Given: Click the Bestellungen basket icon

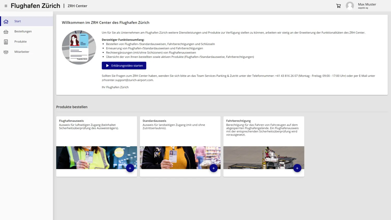Looking at the screenshot, I should point(6,32).
